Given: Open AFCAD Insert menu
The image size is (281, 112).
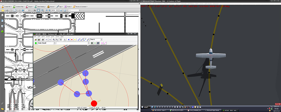Looking at the screenshot, I should click(48, 37).
